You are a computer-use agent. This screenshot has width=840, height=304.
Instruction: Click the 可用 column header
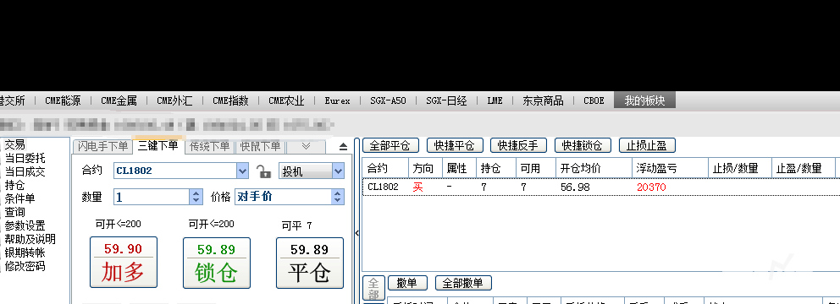pos(536,168)
